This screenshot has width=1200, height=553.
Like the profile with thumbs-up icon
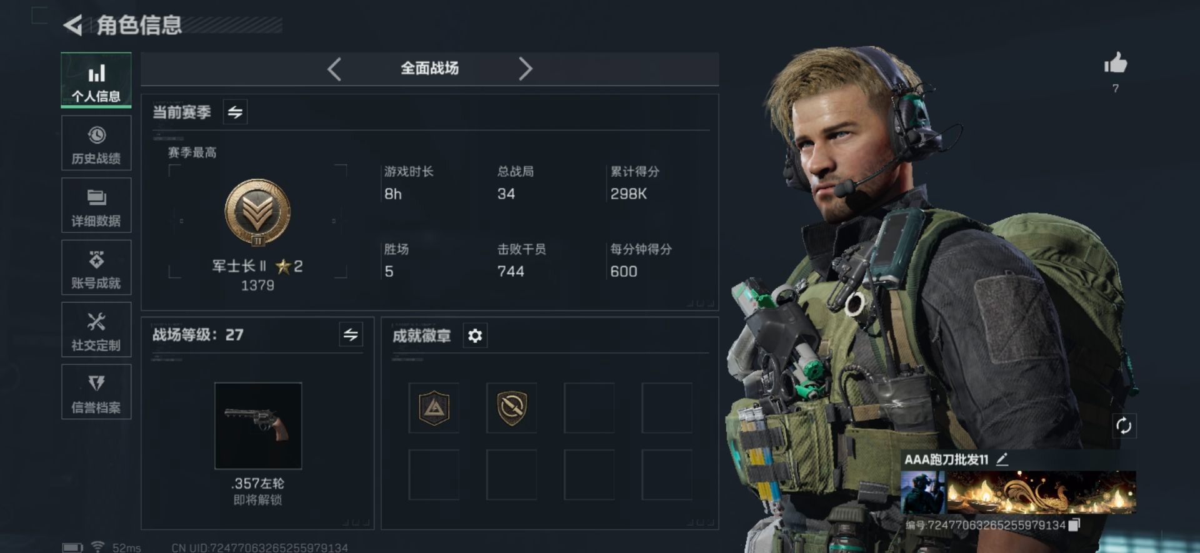1116,63
